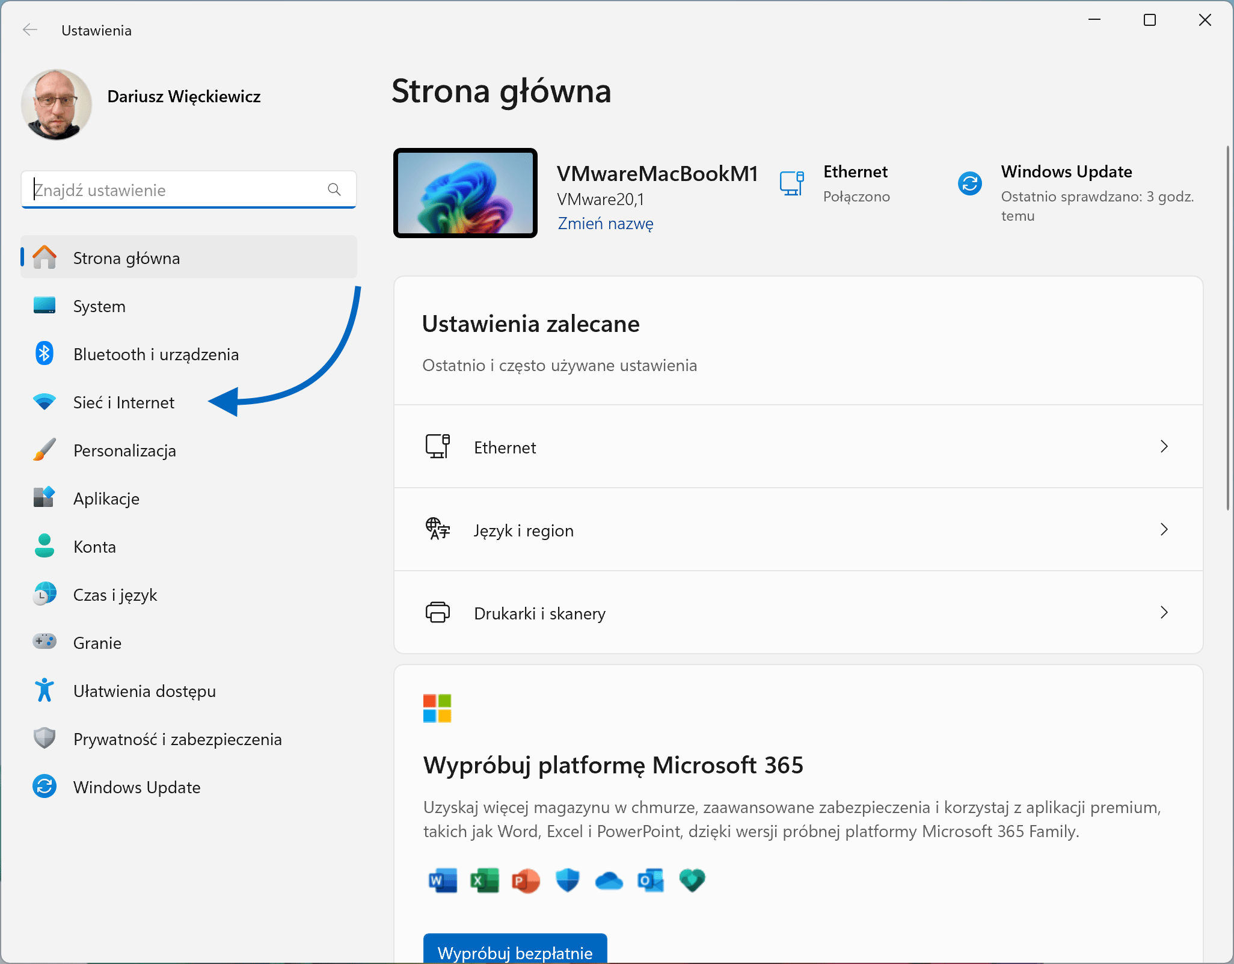Click the OneDrive cloud app icon
Image resolution: width=1234 pixels, height=964 pixels.
609,881
